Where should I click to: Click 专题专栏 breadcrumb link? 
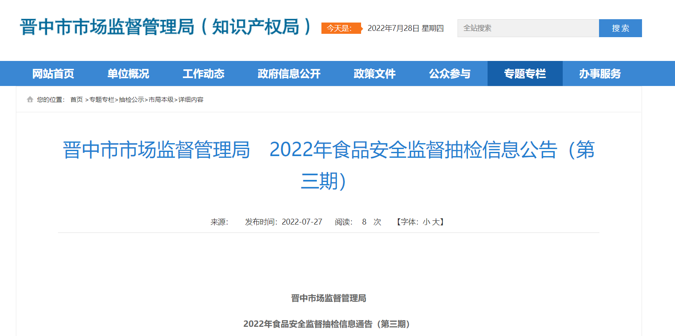(102, 99)
